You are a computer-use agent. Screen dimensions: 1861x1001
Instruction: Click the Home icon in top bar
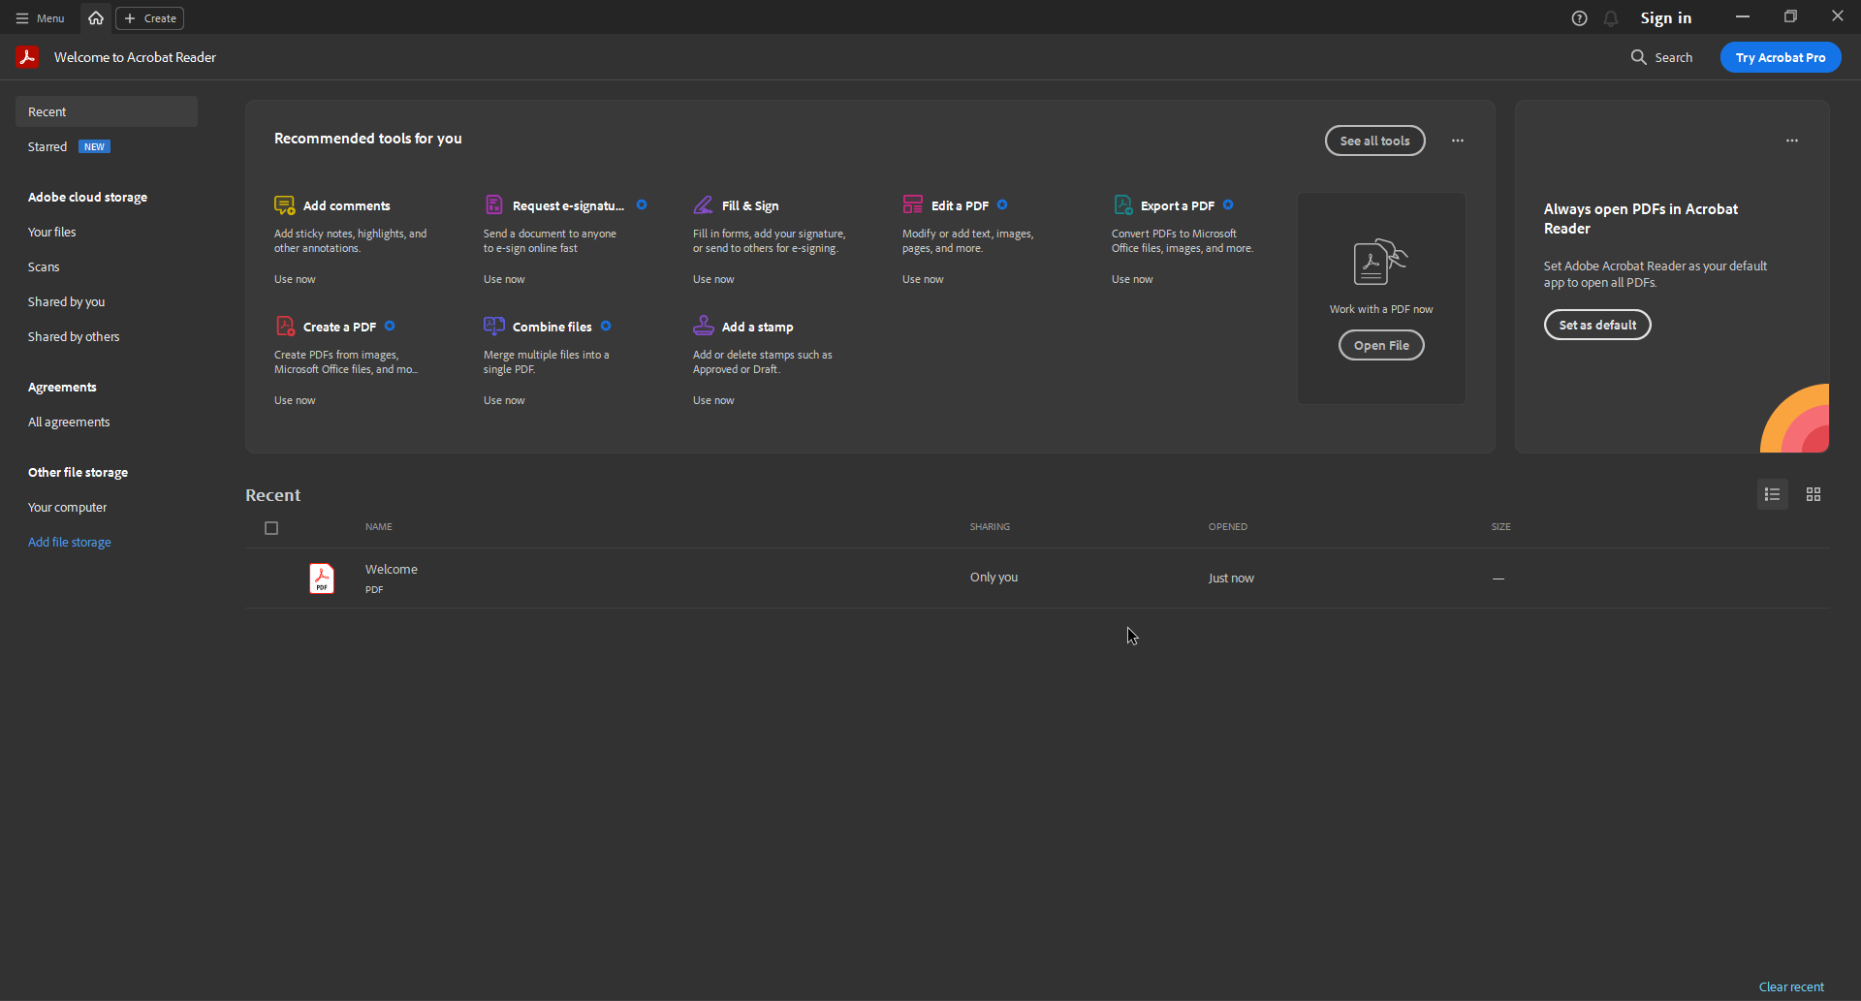click(96, 18)
